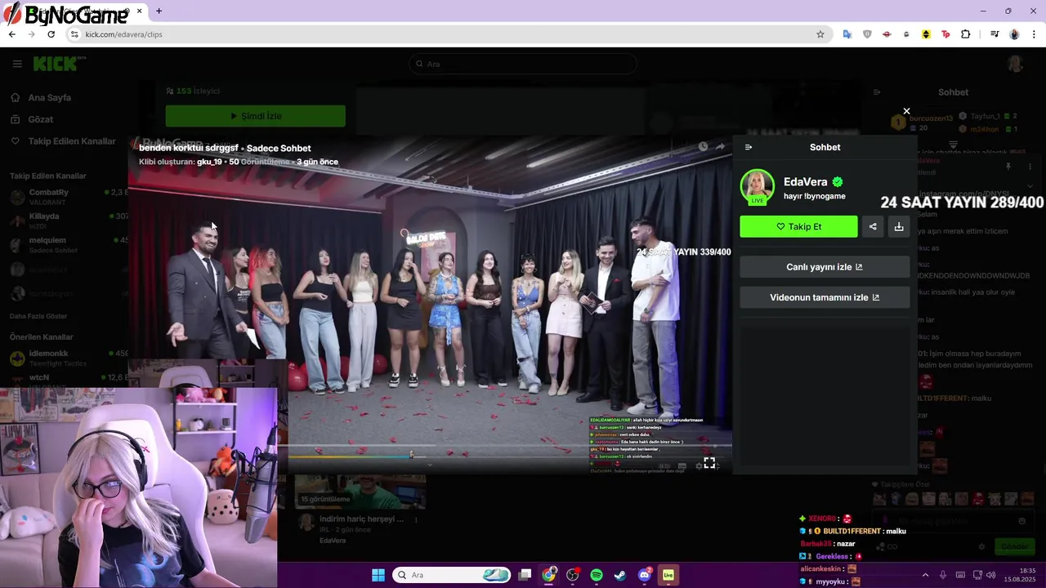Expand Daha Fazla Göster in sidebar

[x=38, y=316]
